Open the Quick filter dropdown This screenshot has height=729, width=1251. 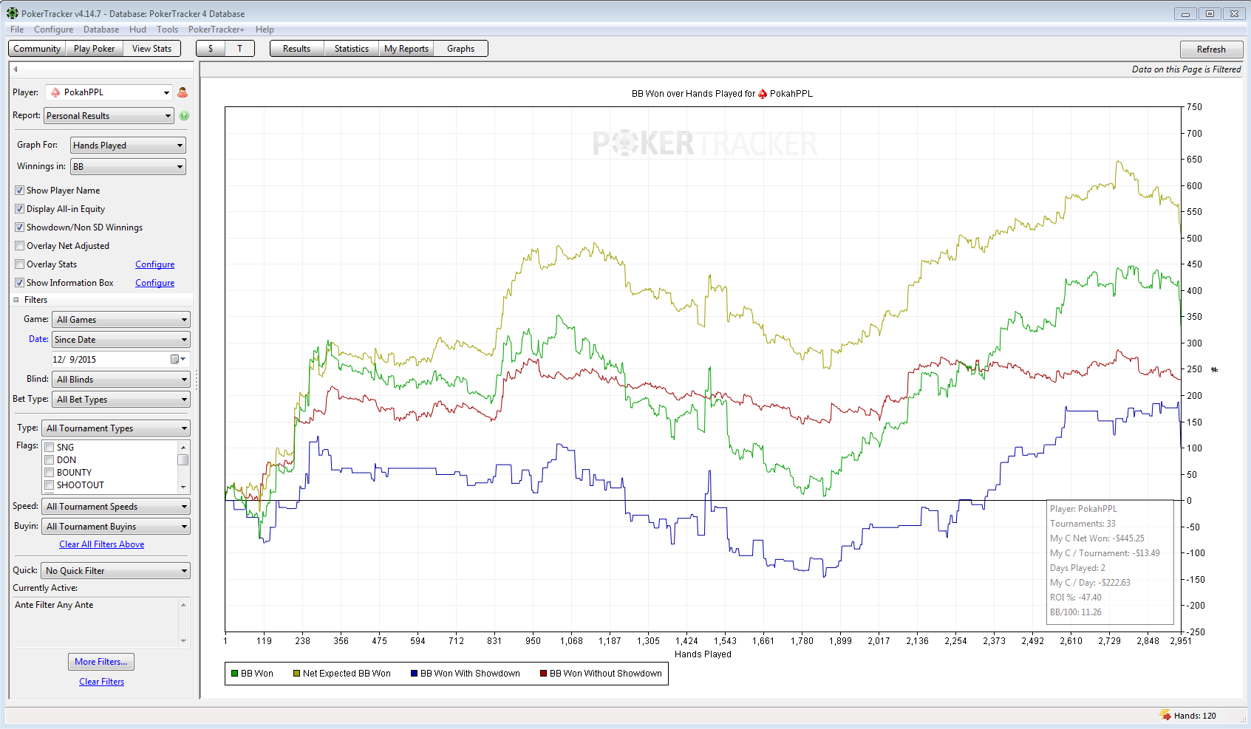[115, 571]
